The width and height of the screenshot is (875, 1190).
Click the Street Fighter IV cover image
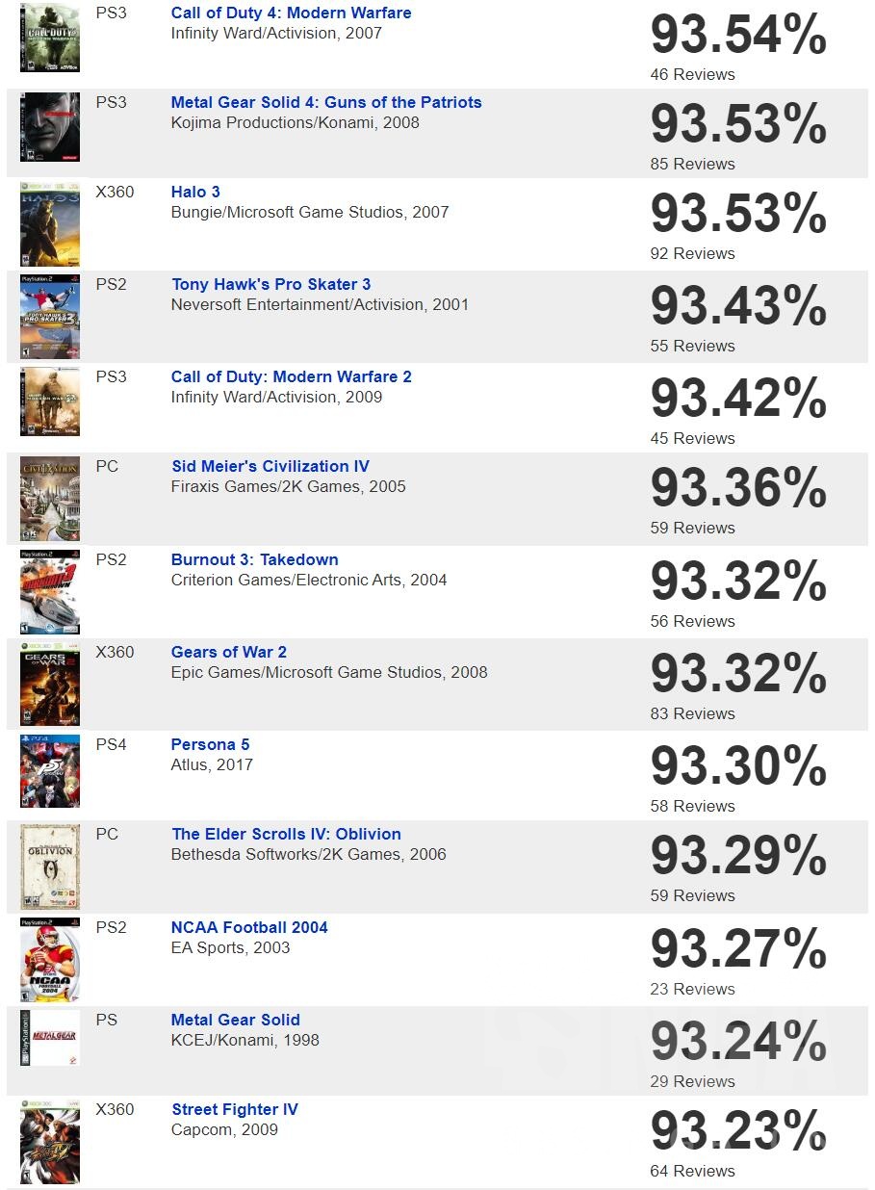pos(50,1142)
